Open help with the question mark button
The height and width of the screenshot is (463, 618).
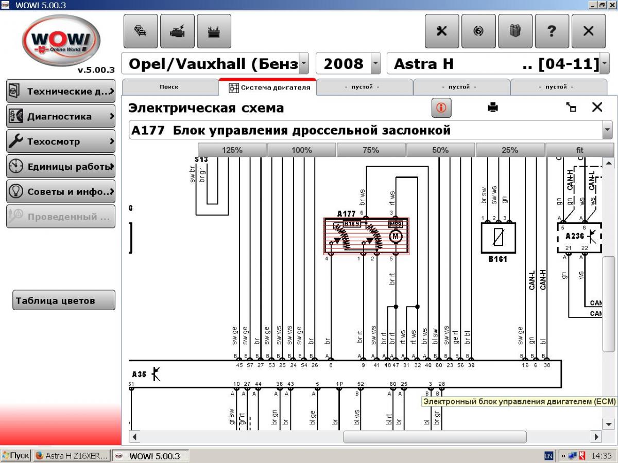[x=552, y=31]
